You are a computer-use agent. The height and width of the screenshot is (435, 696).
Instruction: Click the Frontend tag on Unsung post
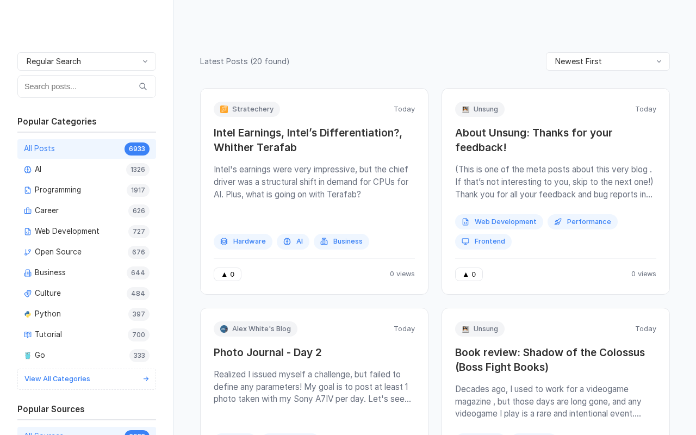[x=483, y=241]
